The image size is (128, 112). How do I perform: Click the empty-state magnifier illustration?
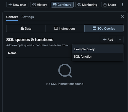pyautogui.click(x=65, y=71)
